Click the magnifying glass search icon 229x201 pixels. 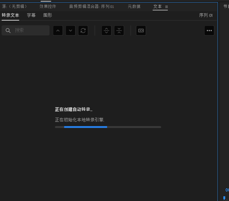(8, 30)
